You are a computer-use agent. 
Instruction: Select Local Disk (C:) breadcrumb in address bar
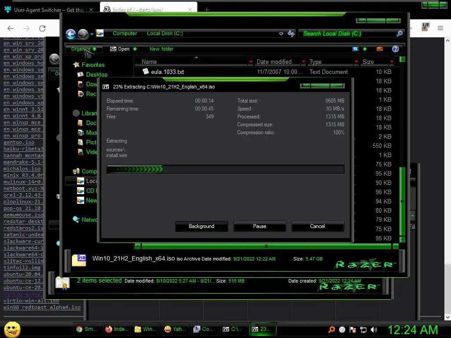[x=165, y=33]
